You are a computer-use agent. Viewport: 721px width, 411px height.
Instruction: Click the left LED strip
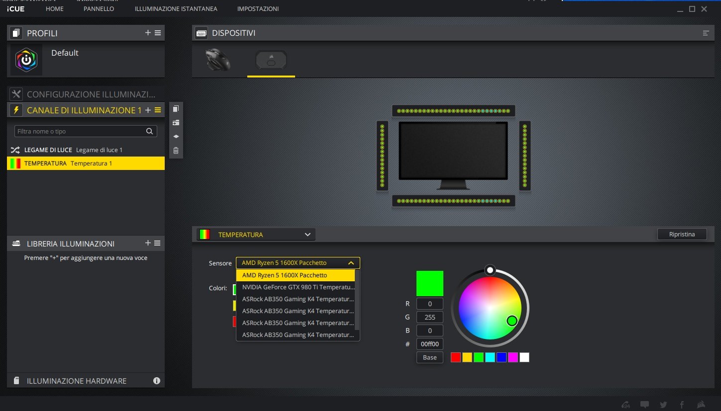click(x=382, y=156)
